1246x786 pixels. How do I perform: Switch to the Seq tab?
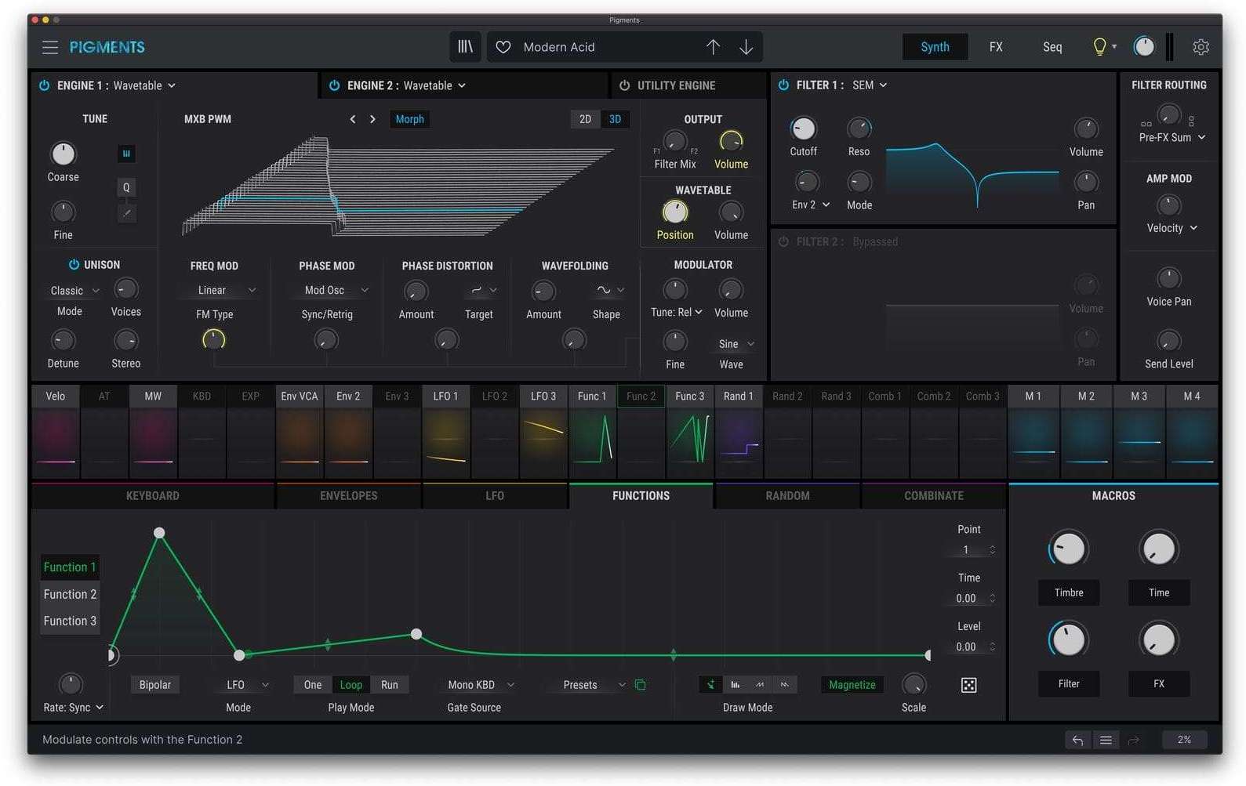coord(1052,47)
